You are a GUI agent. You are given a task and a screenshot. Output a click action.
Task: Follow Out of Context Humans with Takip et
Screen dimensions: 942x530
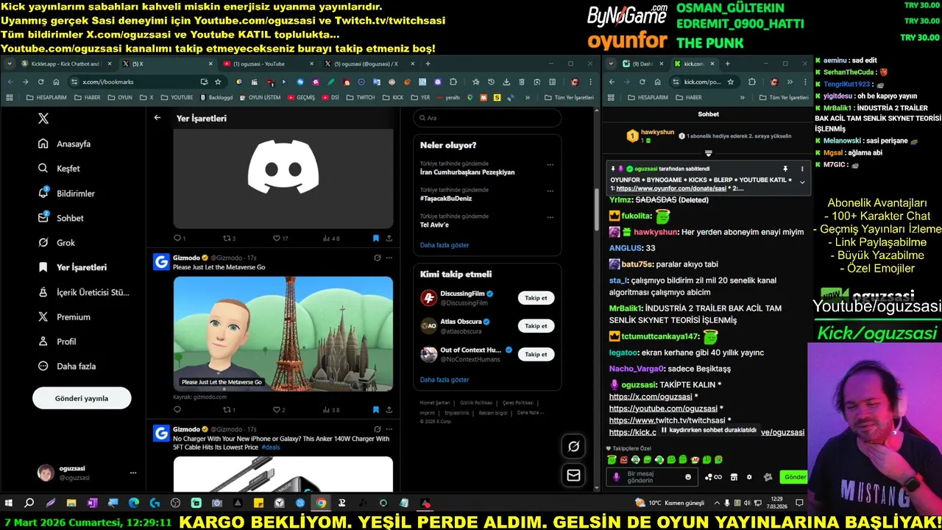(536, 354)
